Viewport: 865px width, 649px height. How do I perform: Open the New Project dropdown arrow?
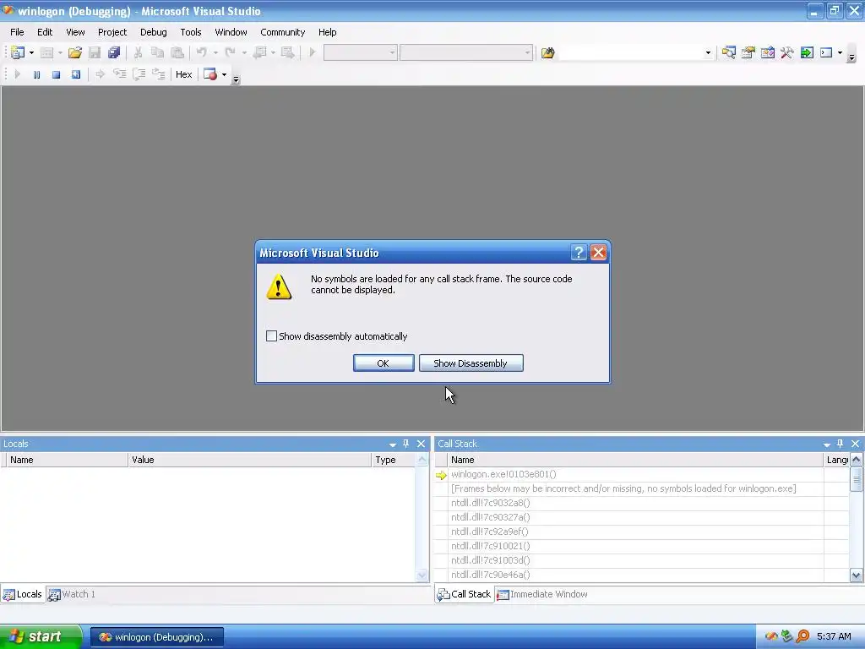click(31, 52)
